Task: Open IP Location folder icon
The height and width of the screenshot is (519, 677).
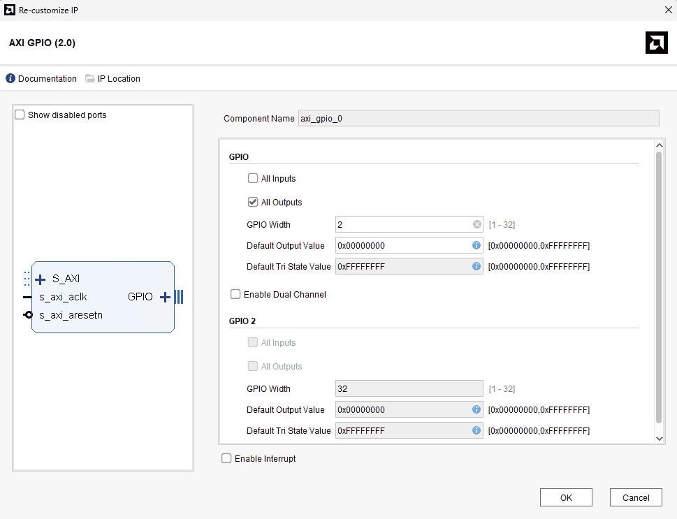Action: [x=90, y=79]
